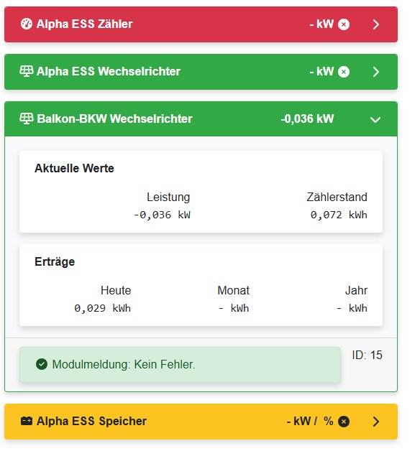This screenshot has height=451, width=420.
Task: Expand the Alpha ESS Speicher chevron
Action: [375, 422]
